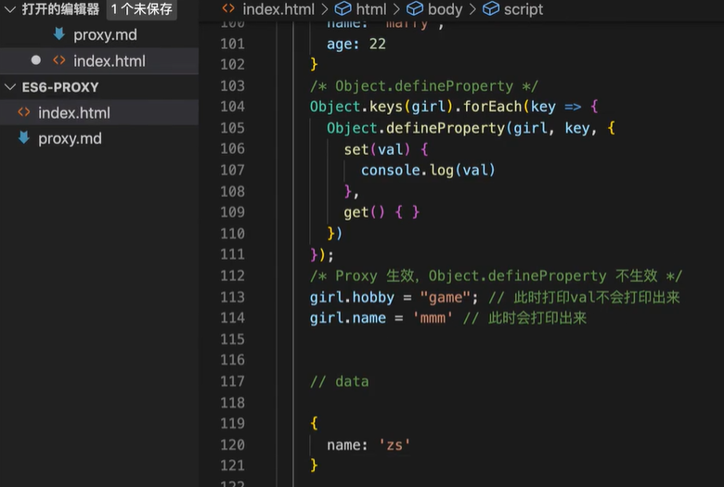This screenshot has width=724, height=487.
Task: Click the cube icon before script breadcrumb
Action: point(491,8)
